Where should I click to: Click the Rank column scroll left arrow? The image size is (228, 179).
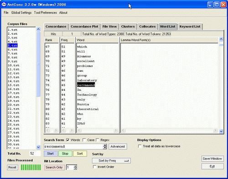click(47, 130)
